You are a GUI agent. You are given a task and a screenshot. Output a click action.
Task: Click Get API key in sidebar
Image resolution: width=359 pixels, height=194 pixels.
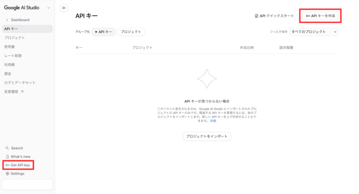(18, 165)
